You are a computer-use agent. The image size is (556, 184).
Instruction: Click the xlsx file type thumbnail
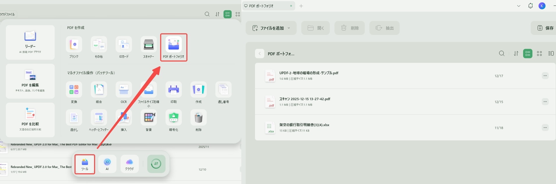point(270,128)
